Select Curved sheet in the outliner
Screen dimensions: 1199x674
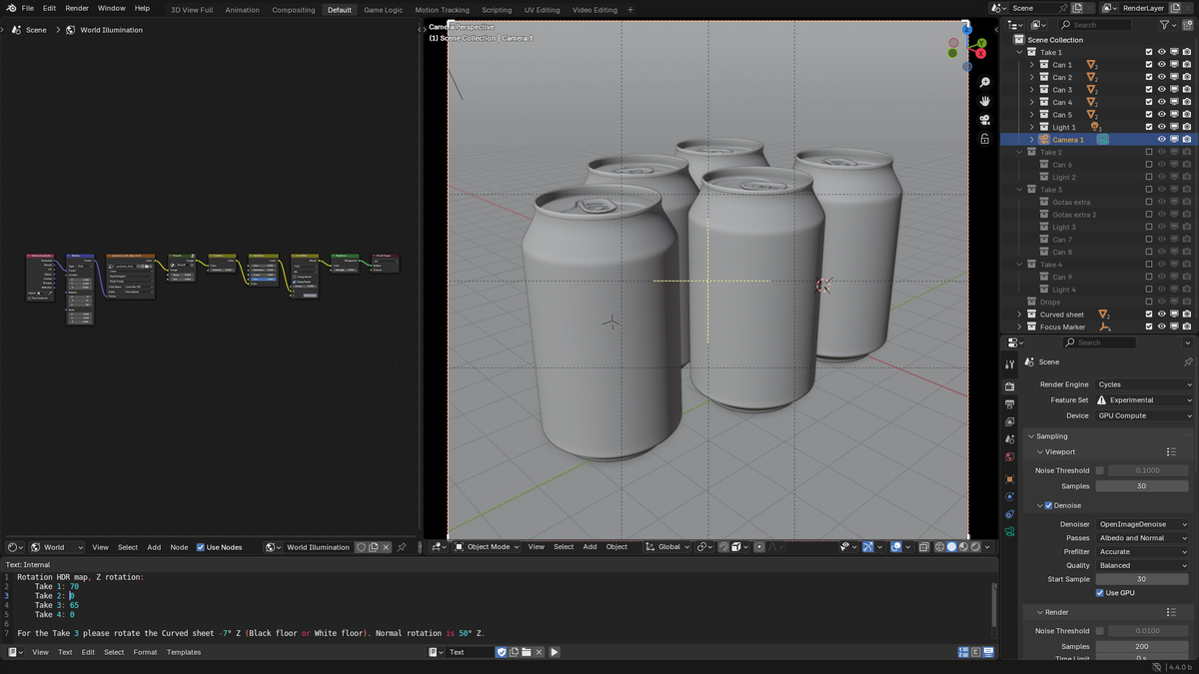(x=1061, y=315)
